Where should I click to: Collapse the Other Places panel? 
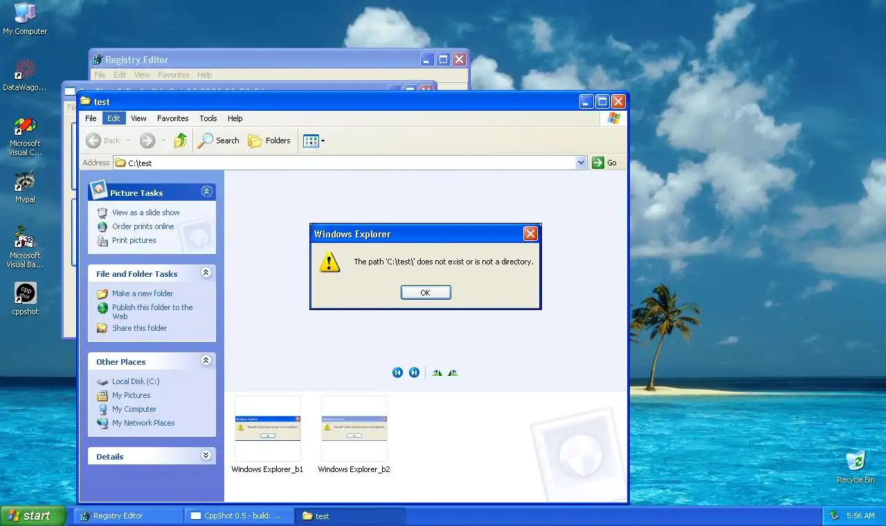206,361
